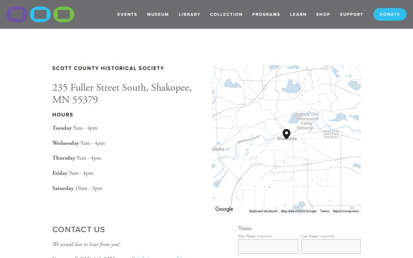Click the Saturday 10am - 3pm hours
413x258 pixels.
[77, 188]
